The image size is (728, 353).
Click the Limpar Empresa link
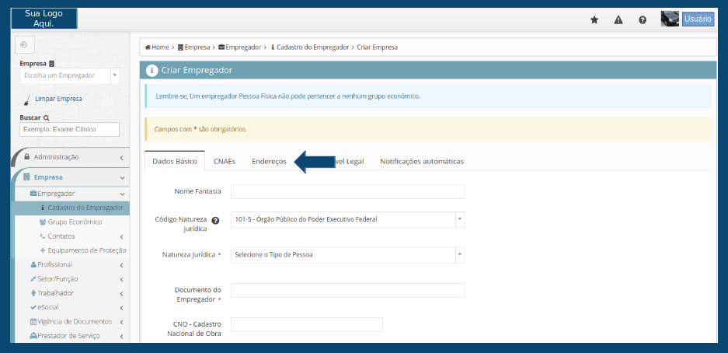pos(58,99)
